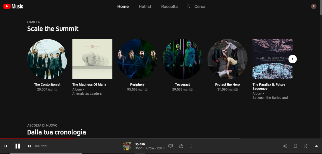
Task: Pause the currently playing song
Action: pyautogui.click(x=18, y=146)
